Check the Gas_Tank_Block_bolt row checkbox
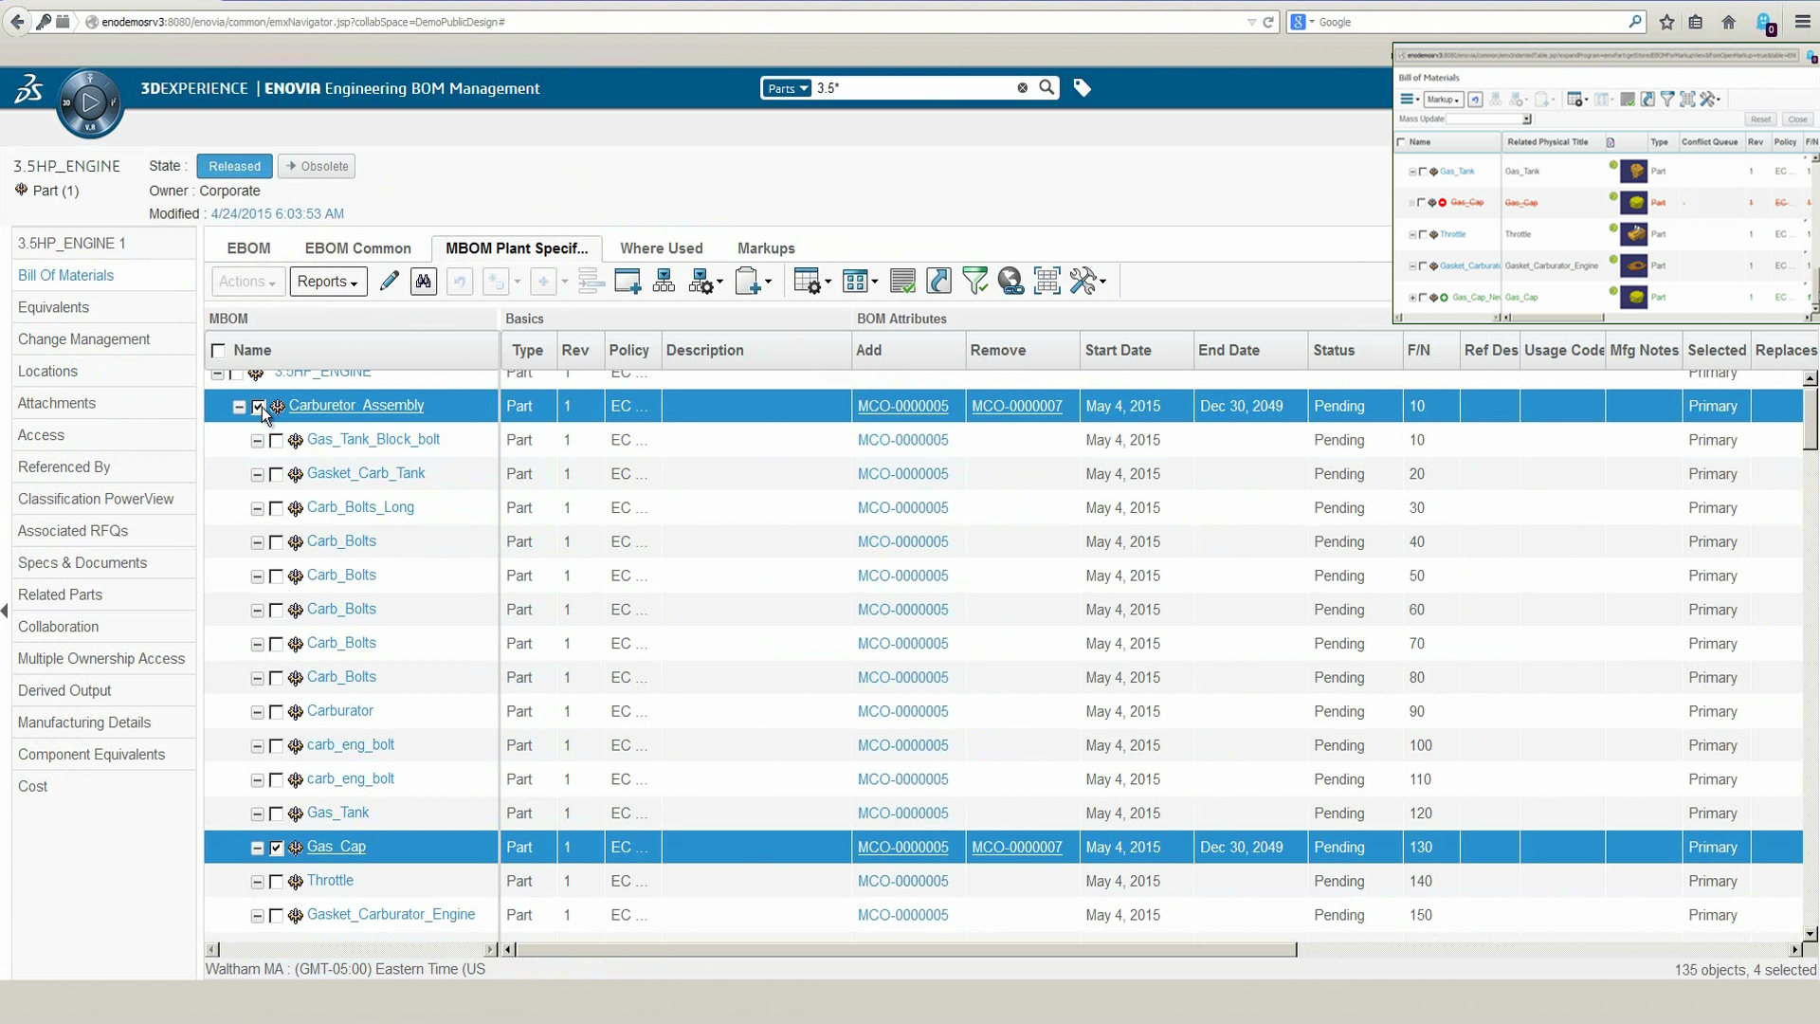This screenshot has height=1024, width=1820. pyautogui.click(x=276, y=440)
